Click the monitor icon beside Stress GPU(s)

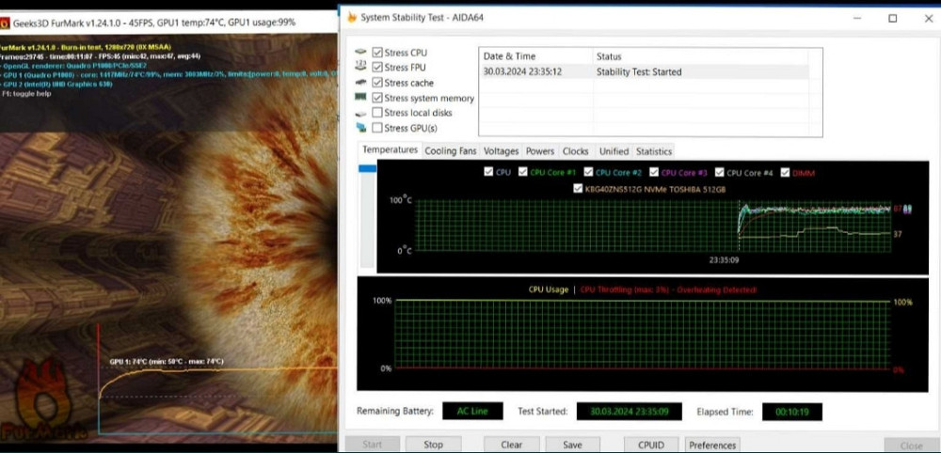360,128
